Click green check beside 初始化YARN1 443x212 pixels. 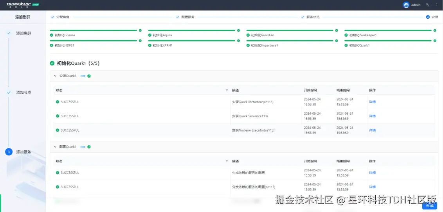[x=150, y=45]
